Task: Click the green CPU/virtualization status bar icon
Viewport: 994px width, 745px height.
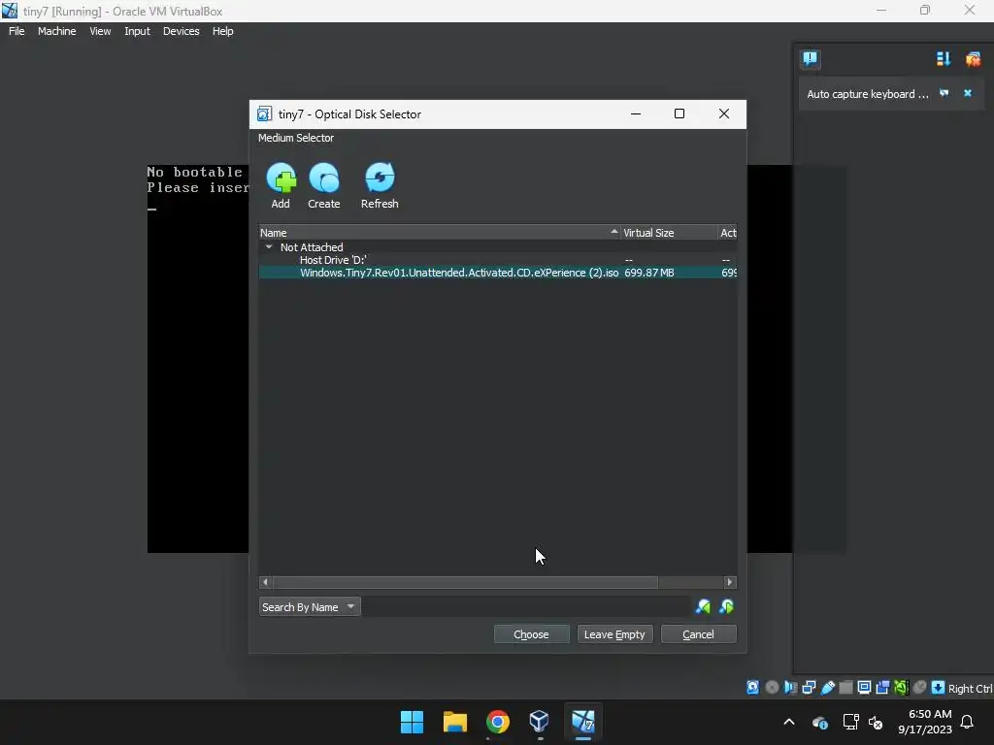Action: (x=901, y=688)
